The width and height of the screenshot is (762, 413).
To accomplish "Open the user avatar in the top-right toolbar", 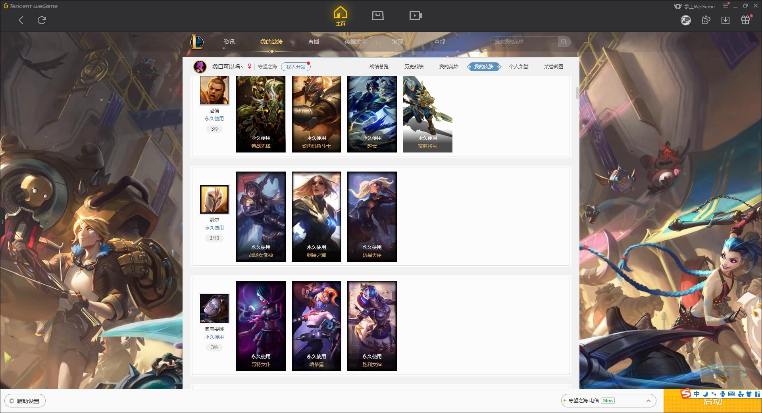I will pyautogui.click(x=686, y=20).
